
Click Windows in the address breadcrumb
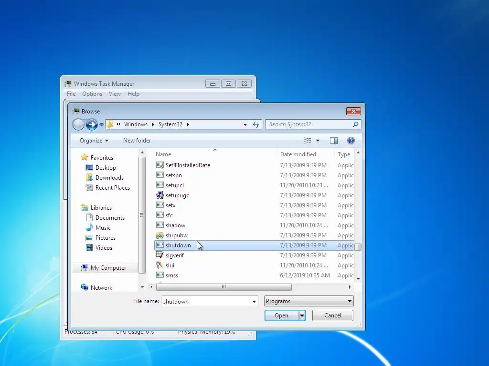pyautogui.click(x=136, y=124)
